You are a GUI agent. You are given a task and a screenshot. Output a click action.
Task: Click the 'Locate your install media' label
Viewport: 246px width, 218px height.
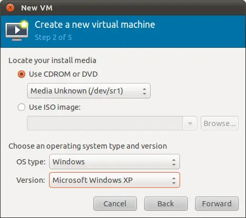click(52, 60)
